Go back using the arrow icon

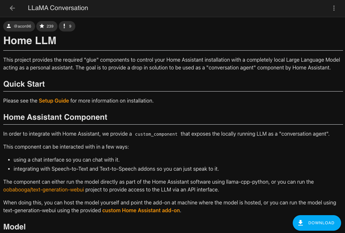tap(12, 8)
